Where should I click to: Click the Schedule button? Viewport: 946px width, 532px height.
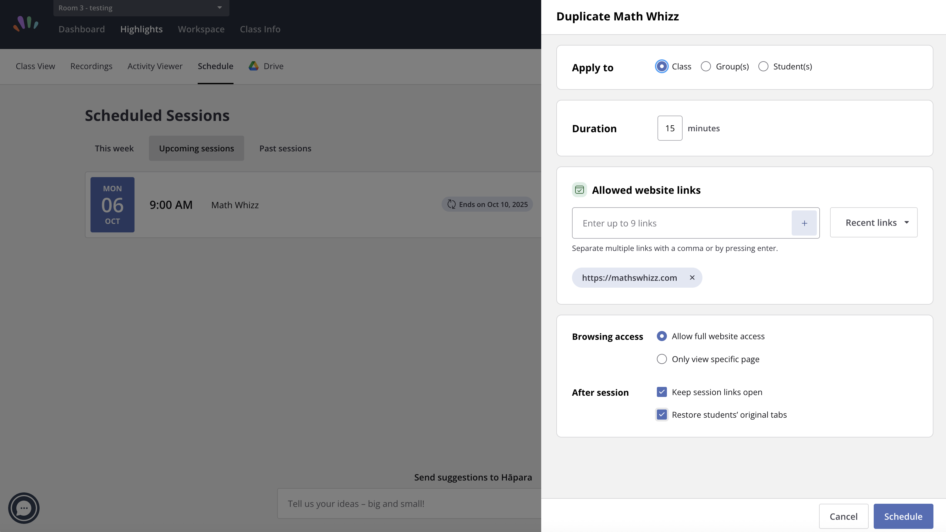(x=903, y=516)
